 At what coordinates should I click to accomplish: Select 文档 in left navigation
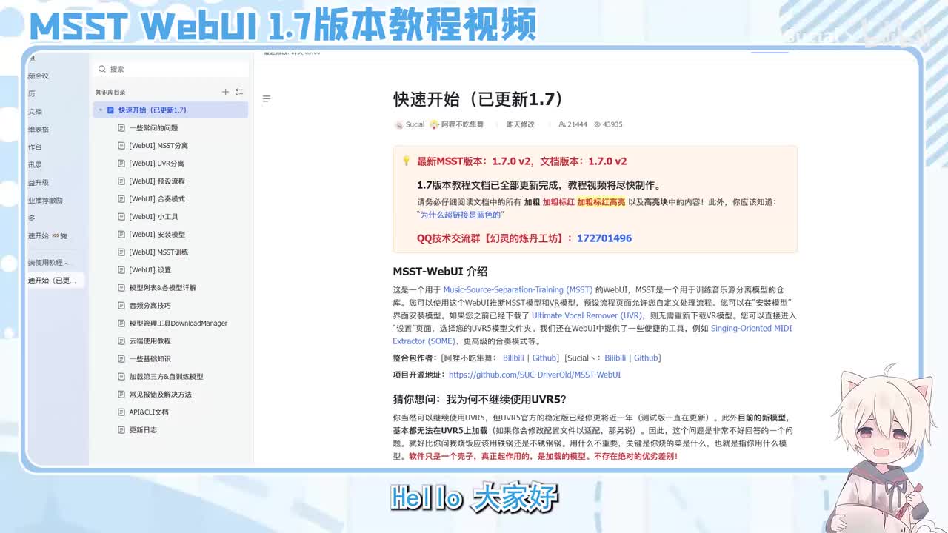(35, 112)
